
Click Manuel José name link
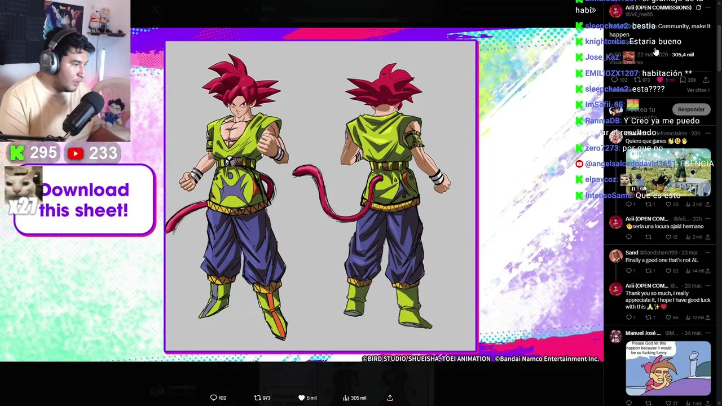point(642,333)
